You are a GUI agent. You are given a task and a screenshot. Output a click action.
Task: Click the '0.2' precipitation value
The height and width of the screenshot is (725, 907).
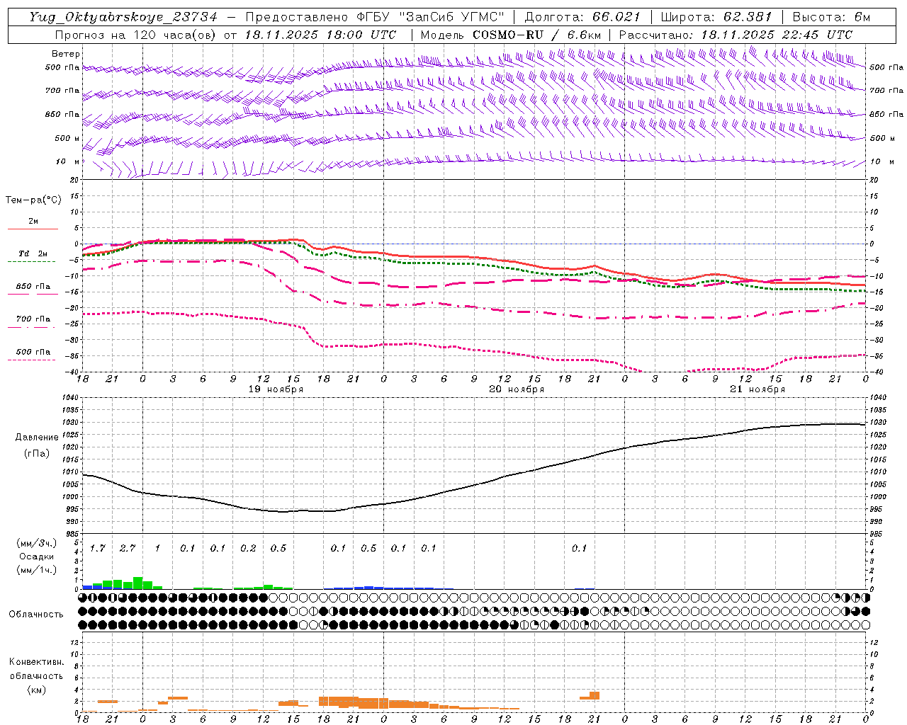point(248,549)
